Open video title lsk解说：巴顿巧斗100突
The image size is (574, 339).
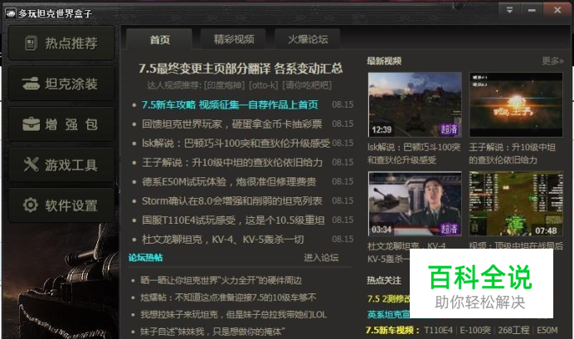(x=414, y=153)
